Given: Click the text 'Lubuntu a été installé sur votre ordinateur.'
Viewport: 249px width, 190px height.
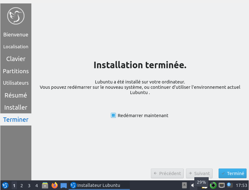Looking at the screenshot, I should coord(140,82).
